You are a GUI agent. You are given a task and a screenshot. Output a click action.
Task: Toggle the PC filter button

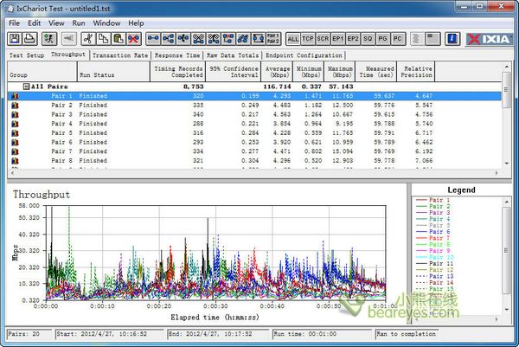pyautogui.click(x=398, y=39)
